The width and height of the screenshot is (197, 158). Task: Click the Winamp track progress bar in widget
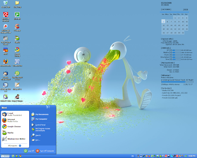(x=177, y=82)
